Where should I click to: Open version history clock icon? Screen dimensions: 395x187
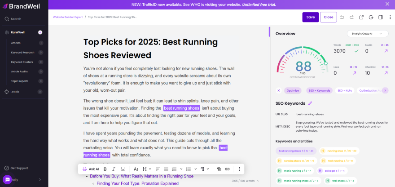[x=371, y=17]
